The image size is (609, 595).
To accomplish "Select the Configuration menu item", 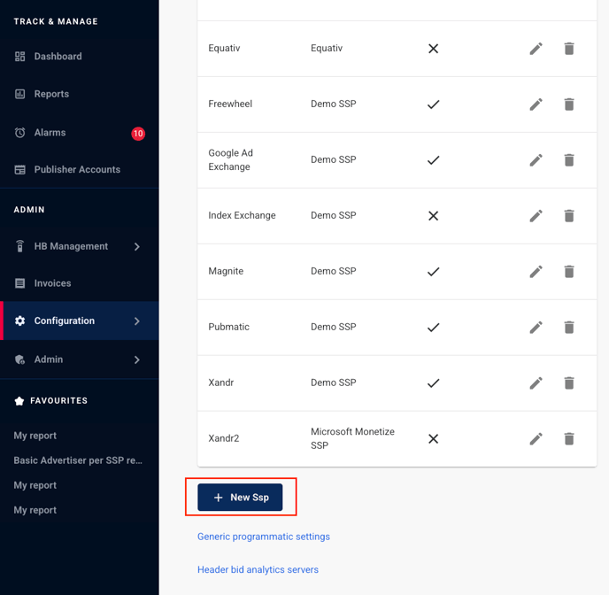I will (80, 321).
